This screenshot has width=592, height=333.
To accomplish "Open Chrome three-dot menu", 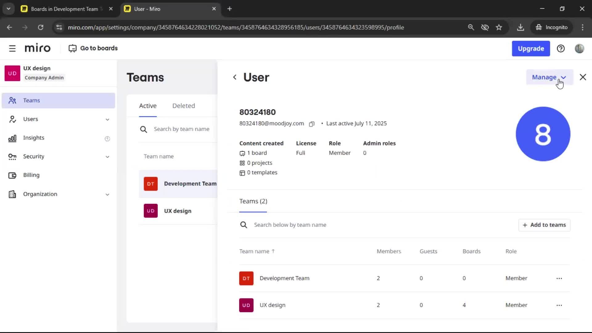I will 582,27.
